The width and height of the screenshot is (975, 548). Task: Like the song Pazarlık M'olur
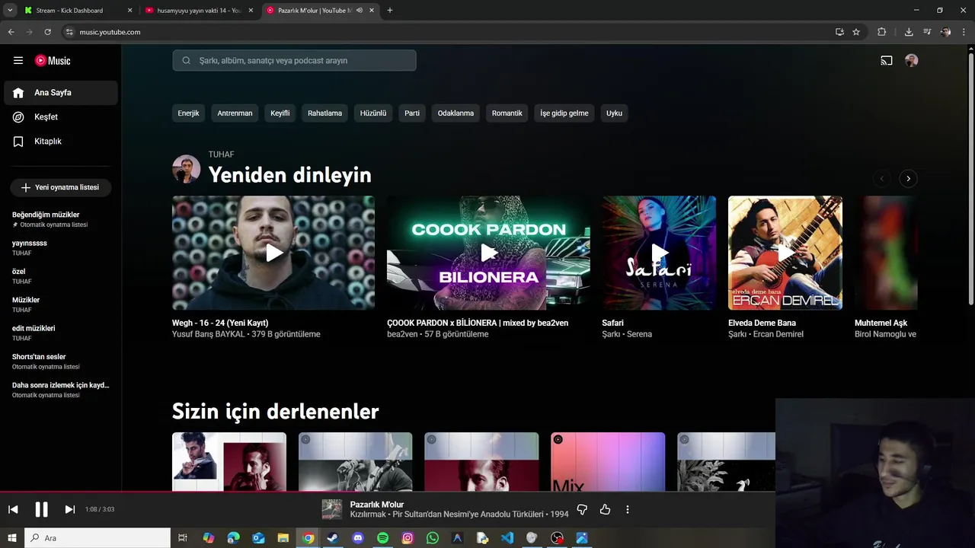(606, 509)
